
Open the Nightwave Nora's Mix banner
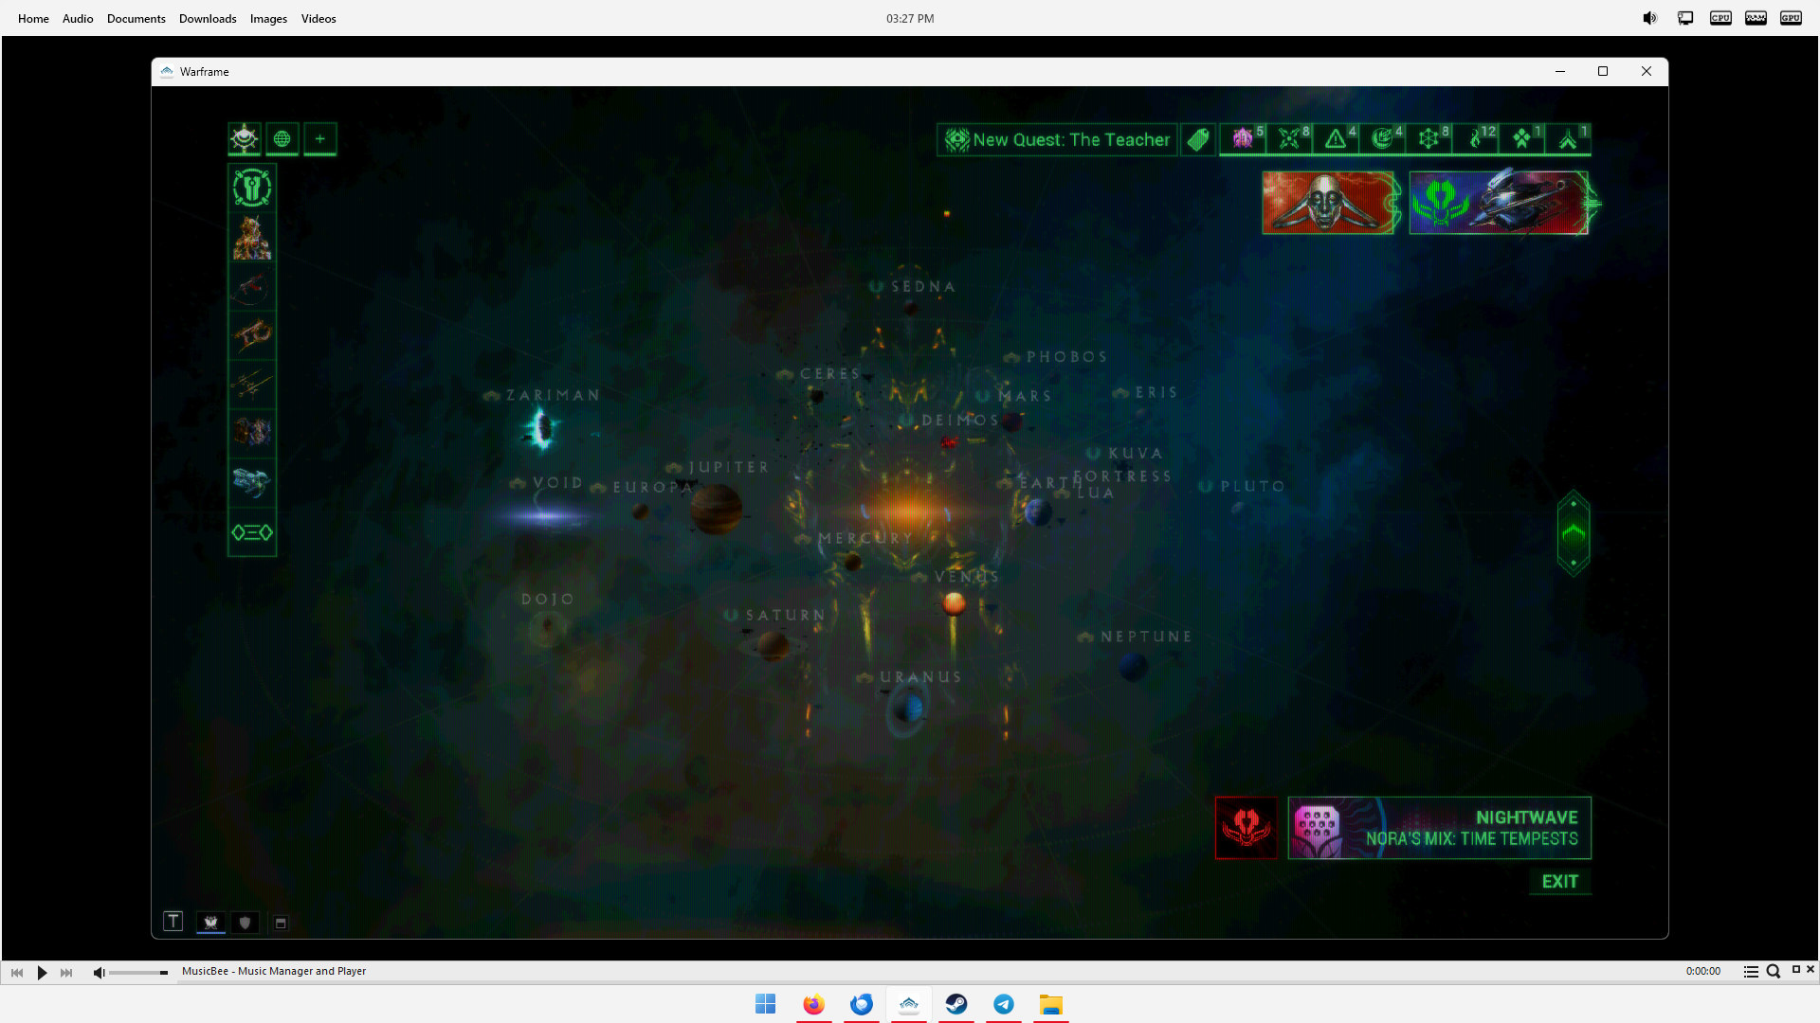coord(1439,828)
